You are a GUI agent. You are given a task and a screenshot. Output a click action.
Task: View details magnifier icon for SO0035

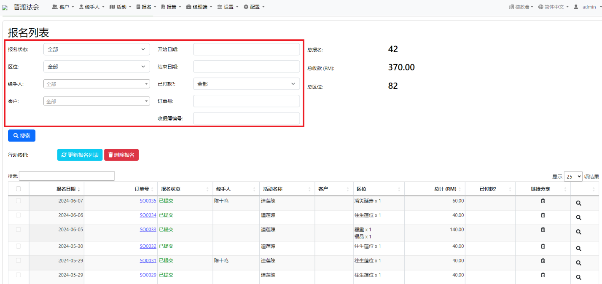click(579, 203)
